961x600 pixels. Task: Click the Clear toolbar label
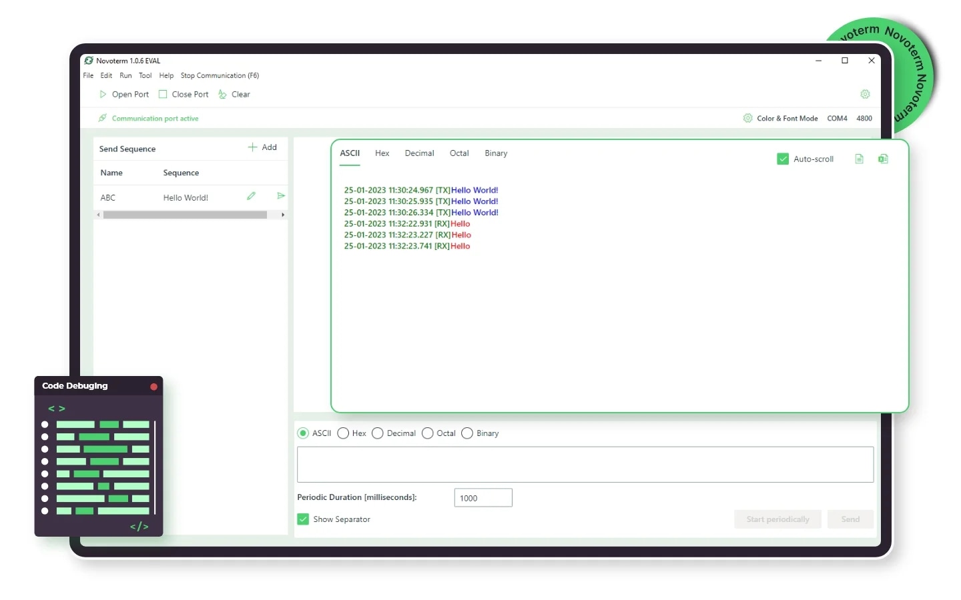241,95
